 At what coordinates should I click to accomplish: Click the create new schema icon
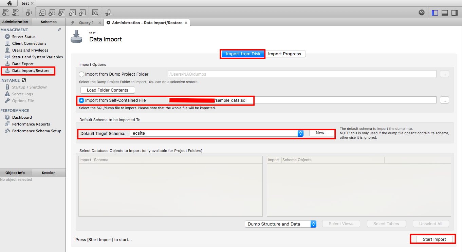click(42, 13)
